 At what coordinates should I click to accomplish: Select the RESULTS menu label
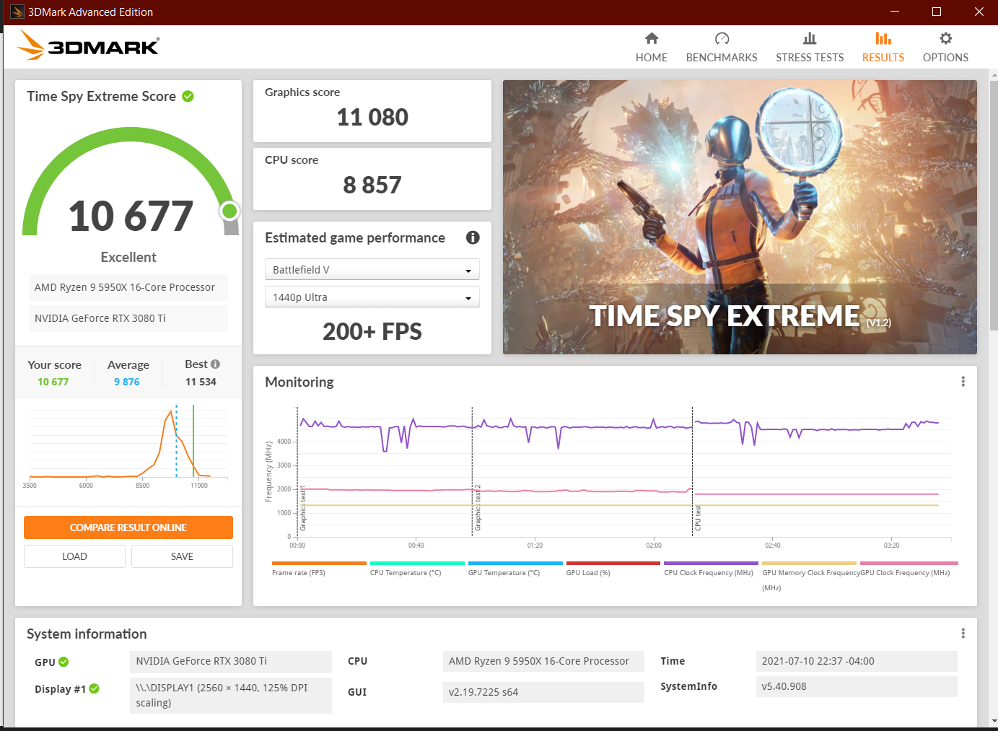coord(883,58)
